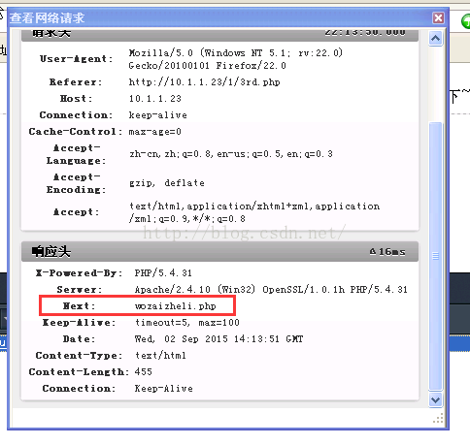Image resolution: width=470 pixels, height=445 pixels.
Task: Click the Accept-Encoding value gzip, deflate
Action: pyautogui.click(x=167, y=183)
